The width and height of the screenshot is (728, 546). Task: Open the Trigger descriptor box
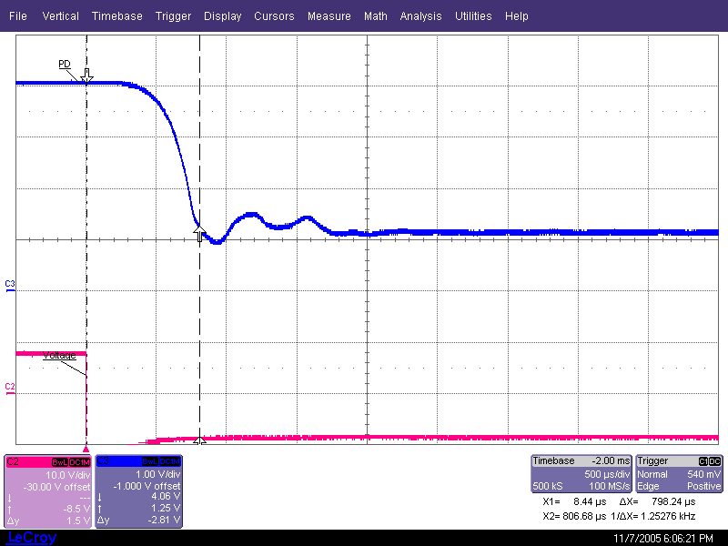tap(679, 473)
